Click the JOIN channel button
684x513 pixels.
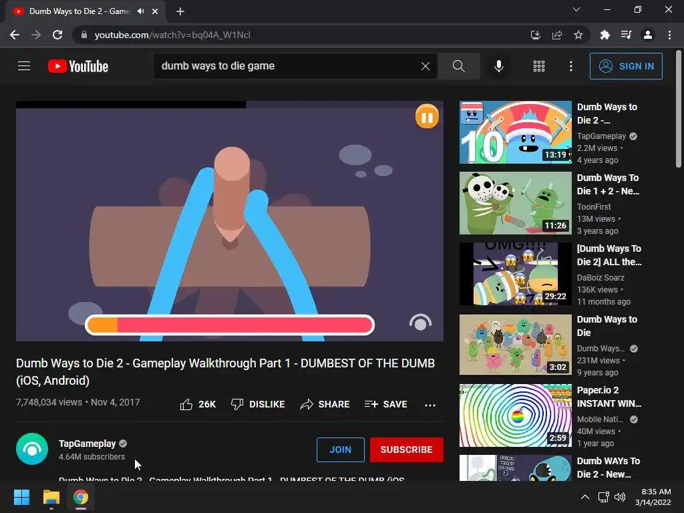pyautogui.click(x=340, y=450)
